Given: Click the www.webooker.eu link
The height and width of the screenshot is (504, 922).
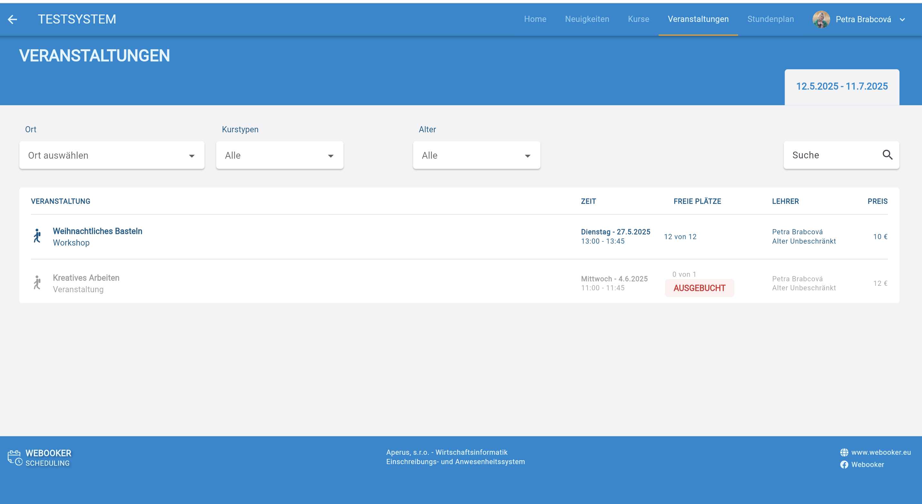Looking at the screenshot, I should [x=881, y=453].
